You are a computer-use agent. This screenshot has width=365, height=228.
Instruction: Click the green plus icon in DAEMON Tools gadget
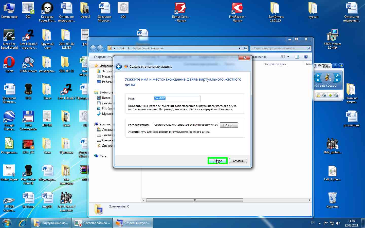pos(330,95)
